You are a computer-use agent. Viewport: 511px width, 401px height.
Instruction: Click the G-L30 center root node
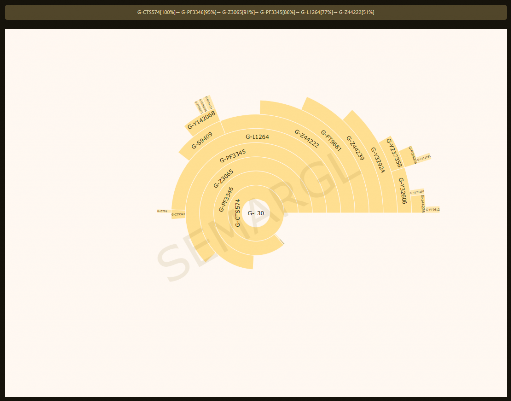(256, 213)
